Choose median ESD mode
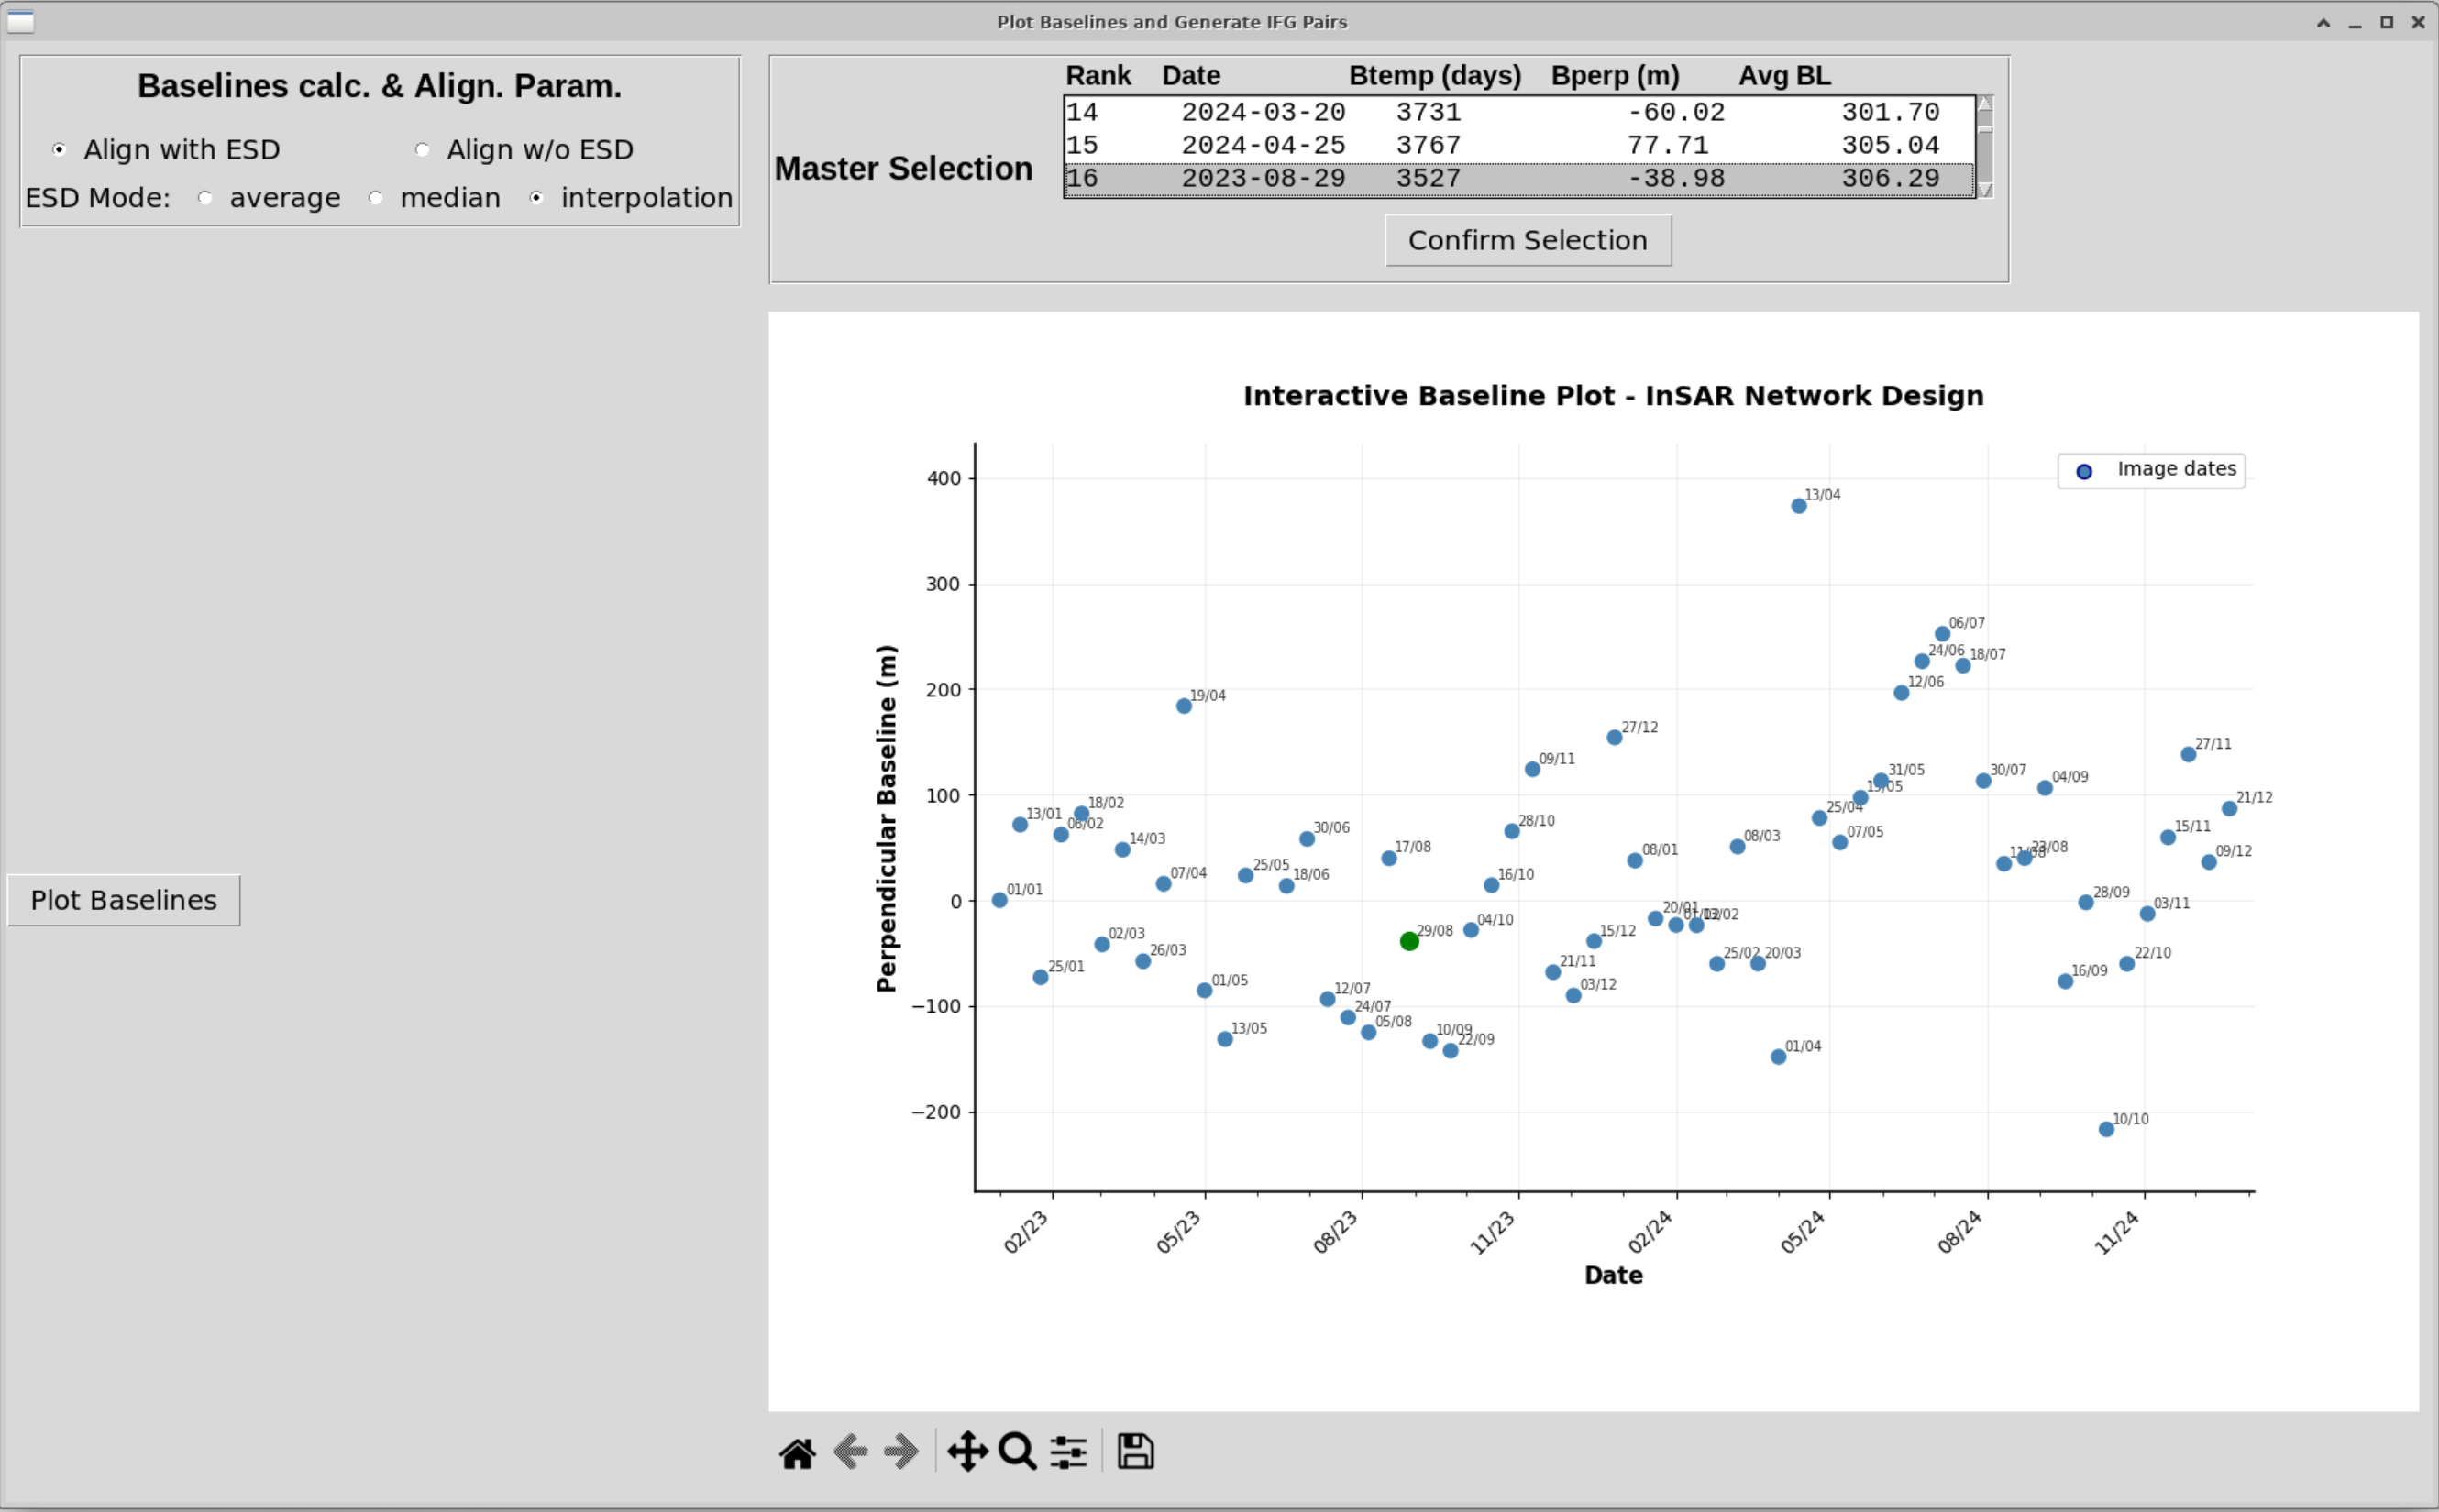 (x=375, y=198)
